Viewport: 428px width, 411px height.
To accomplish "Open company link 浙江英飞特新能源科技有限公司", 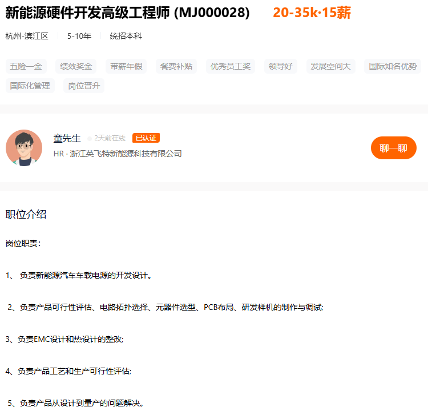I will point(126,154).
